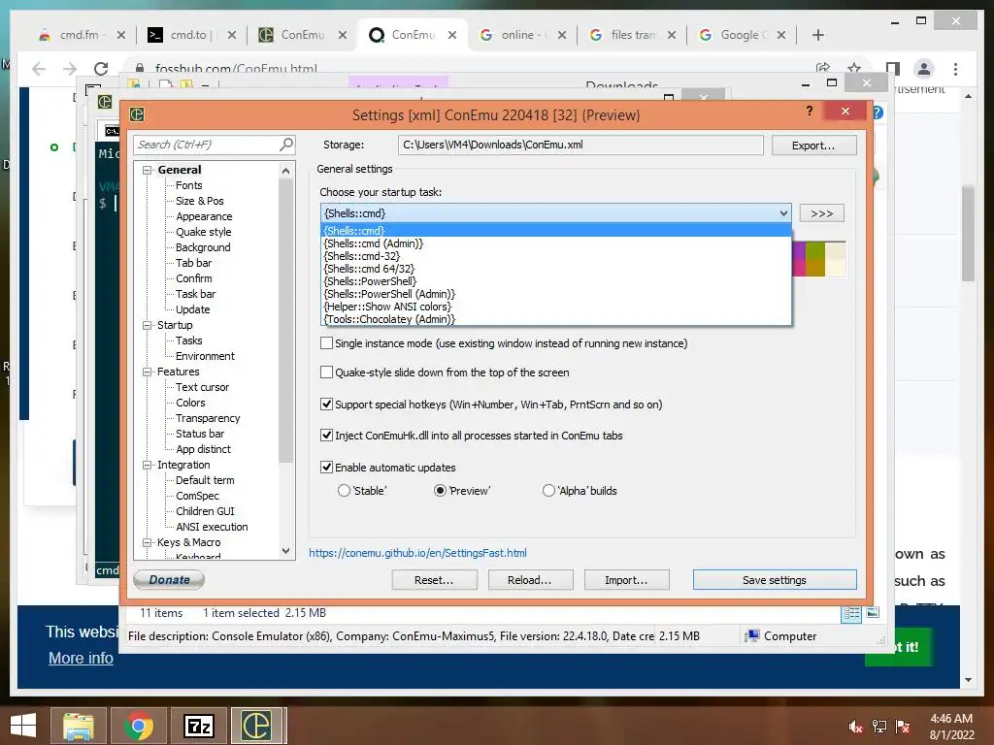Click the >>> button next to startup task

click(x=821, y=213)
